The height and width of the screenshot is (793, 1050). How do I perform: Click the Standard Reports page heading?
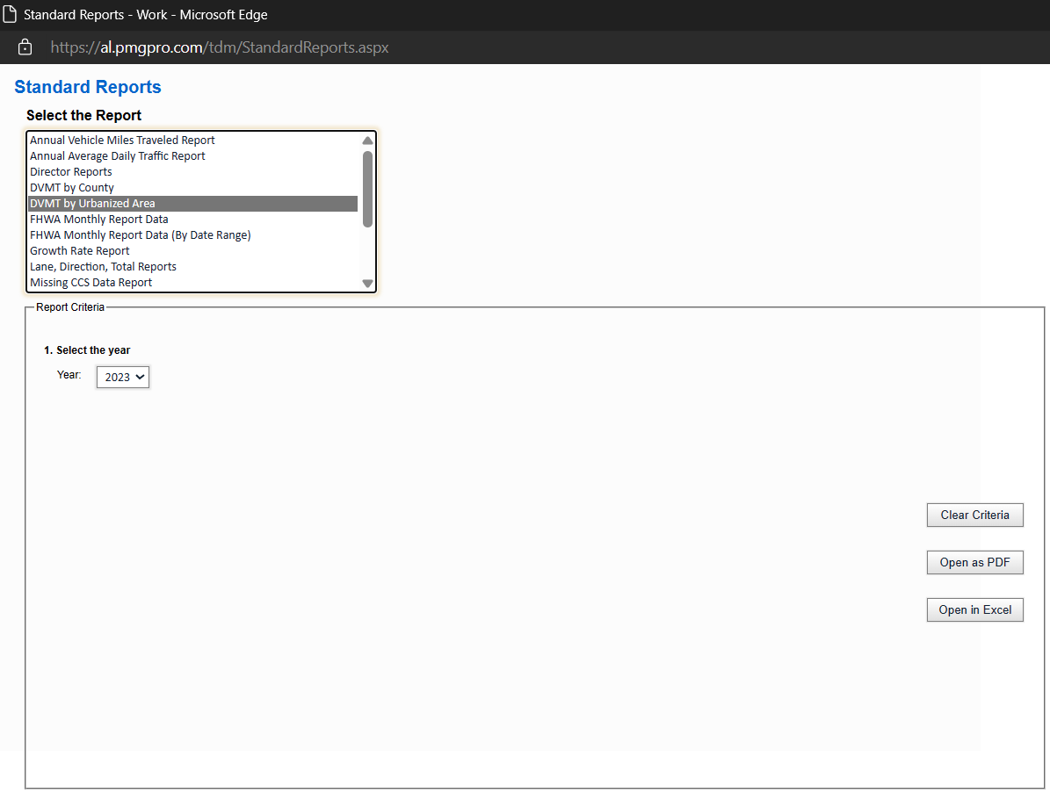88,87
